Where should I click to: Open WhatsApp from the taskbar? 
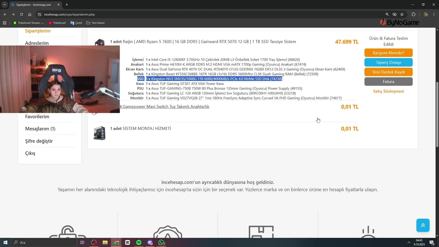(x=162, y=243)
